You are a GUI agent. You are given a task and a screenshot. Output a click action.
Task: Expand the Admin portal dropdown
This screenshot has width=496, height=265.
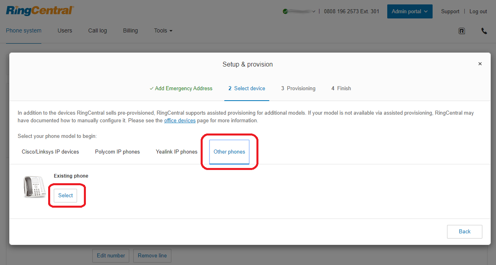pos(409,12)
